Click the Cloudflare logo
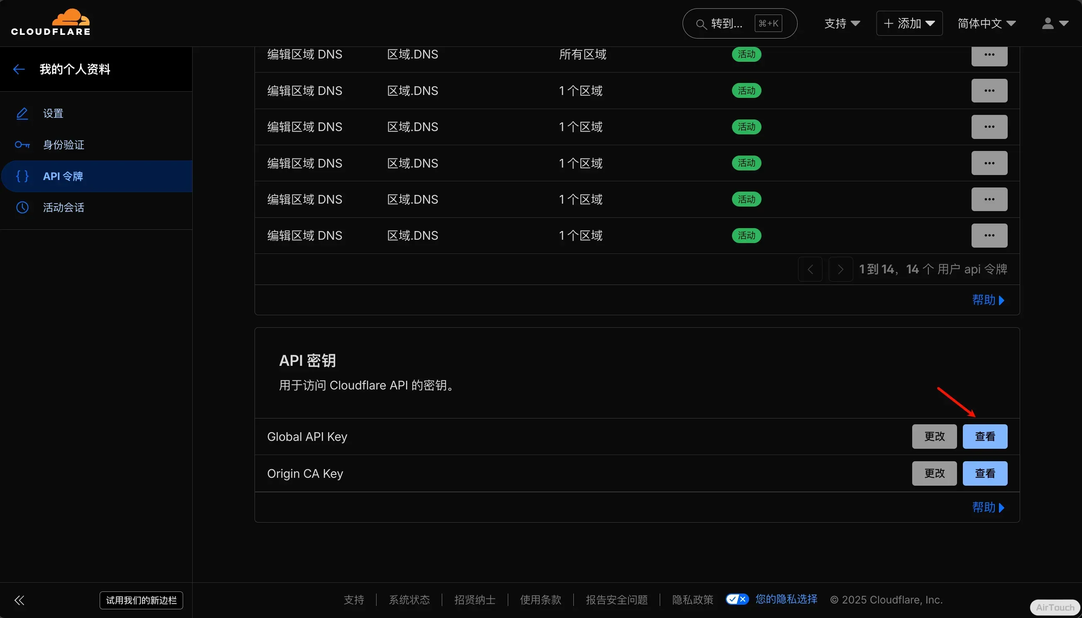1082x618 pixels. [x=51, y=22]
